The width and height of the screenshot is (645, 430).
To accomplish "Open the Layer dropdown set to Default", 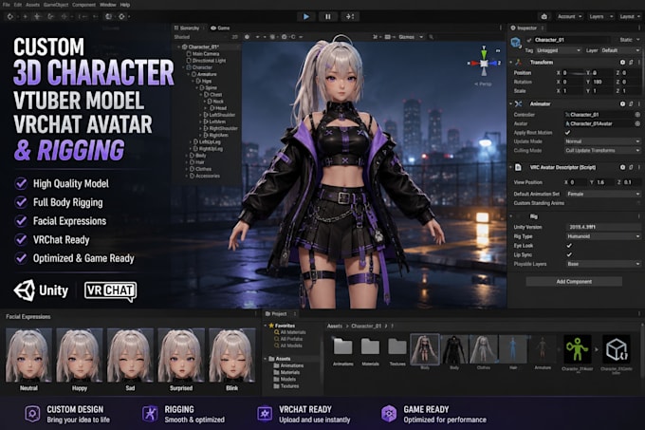I will point(620,50).
